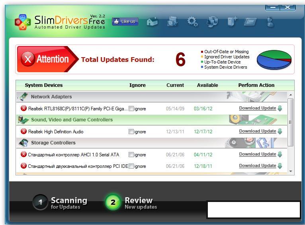Click the Like us button
Image resolution: width=305 pixels, height=225 pixels.
coord(125,21)
